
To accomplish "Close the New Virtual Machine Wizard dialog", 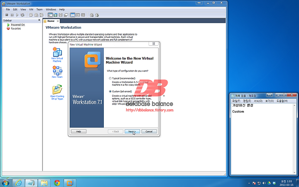I will [x=154, y=44].
